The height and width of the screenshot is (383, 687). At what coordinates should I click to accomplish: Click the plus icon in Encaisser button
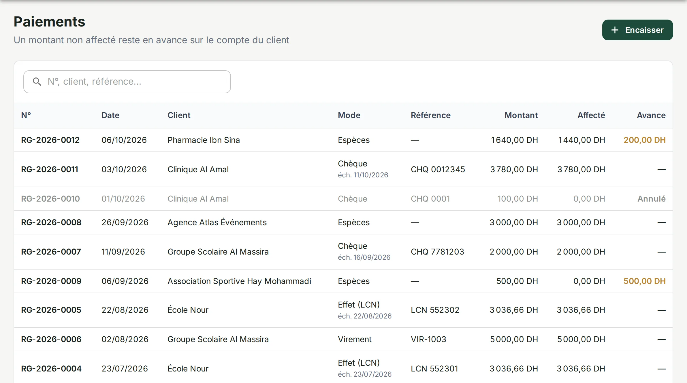[615, 30]
